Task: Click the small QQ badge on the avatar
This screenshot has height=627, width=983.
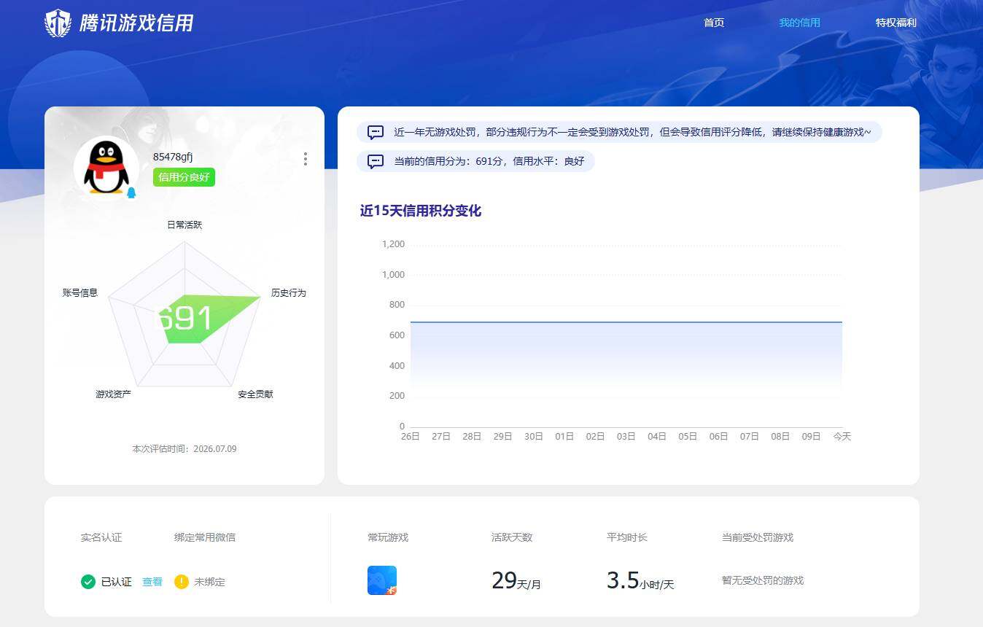Action: (131, 192)
